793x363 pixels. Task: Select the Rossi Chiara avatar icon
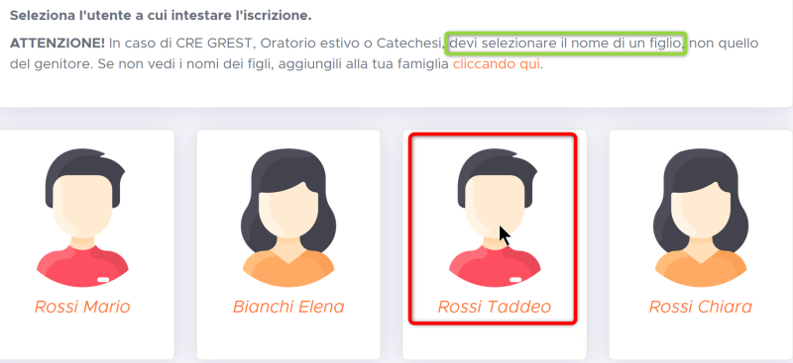[x=701, y=218]
